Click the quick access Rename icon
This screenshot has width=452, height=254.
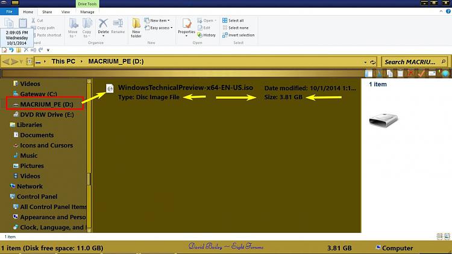[33, 50]
